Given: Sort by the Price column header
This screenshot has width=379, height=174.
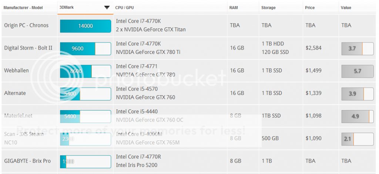Looking at the screenshot, I should tap(310, 8).
